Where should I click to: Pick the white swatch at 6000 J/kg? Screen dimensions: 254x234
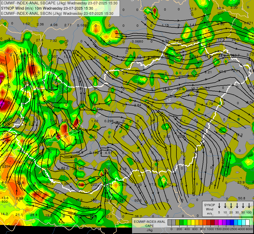coord(248,223)
